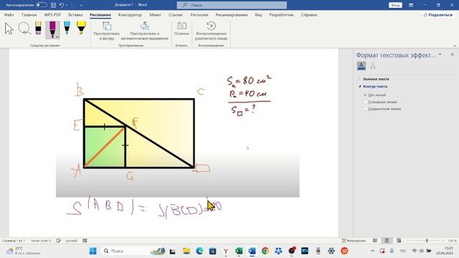Open the format pane options dropdown arrow
This screenshot has width=459, height=258.
click(x=440, y=54)
